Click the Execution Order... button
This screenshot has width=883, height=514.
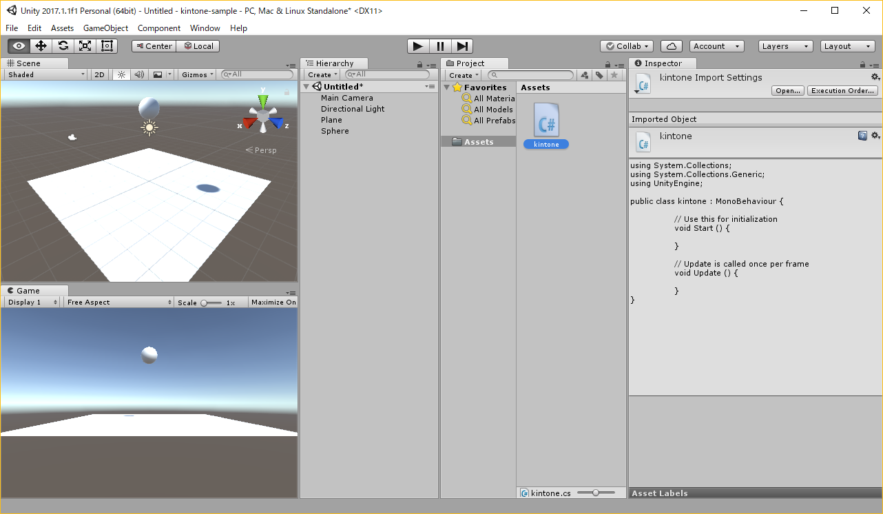(x=843, y=91)
